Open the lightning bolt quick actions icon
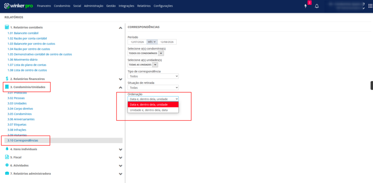This screenshot has width=373, height=183. click(306, 6)
